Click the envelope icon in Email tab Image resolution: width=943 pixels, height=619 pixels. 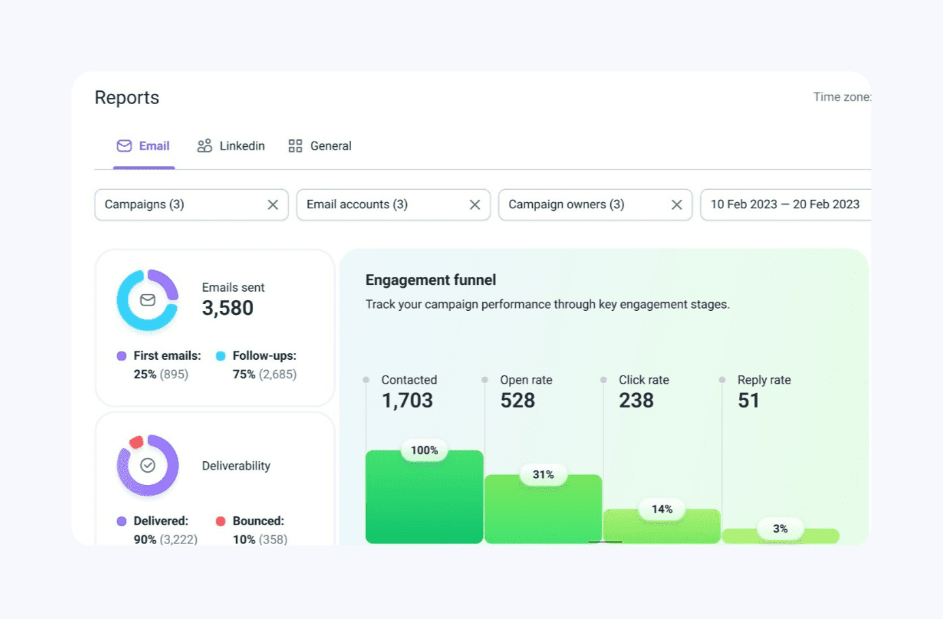[124, 146]
